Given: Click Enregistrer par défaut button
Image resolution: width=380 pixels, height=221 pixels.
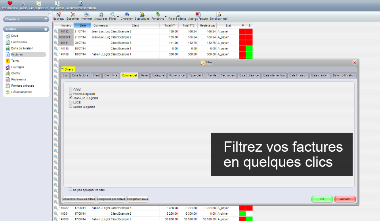Looking at the screenshot, I should [111, 199].
